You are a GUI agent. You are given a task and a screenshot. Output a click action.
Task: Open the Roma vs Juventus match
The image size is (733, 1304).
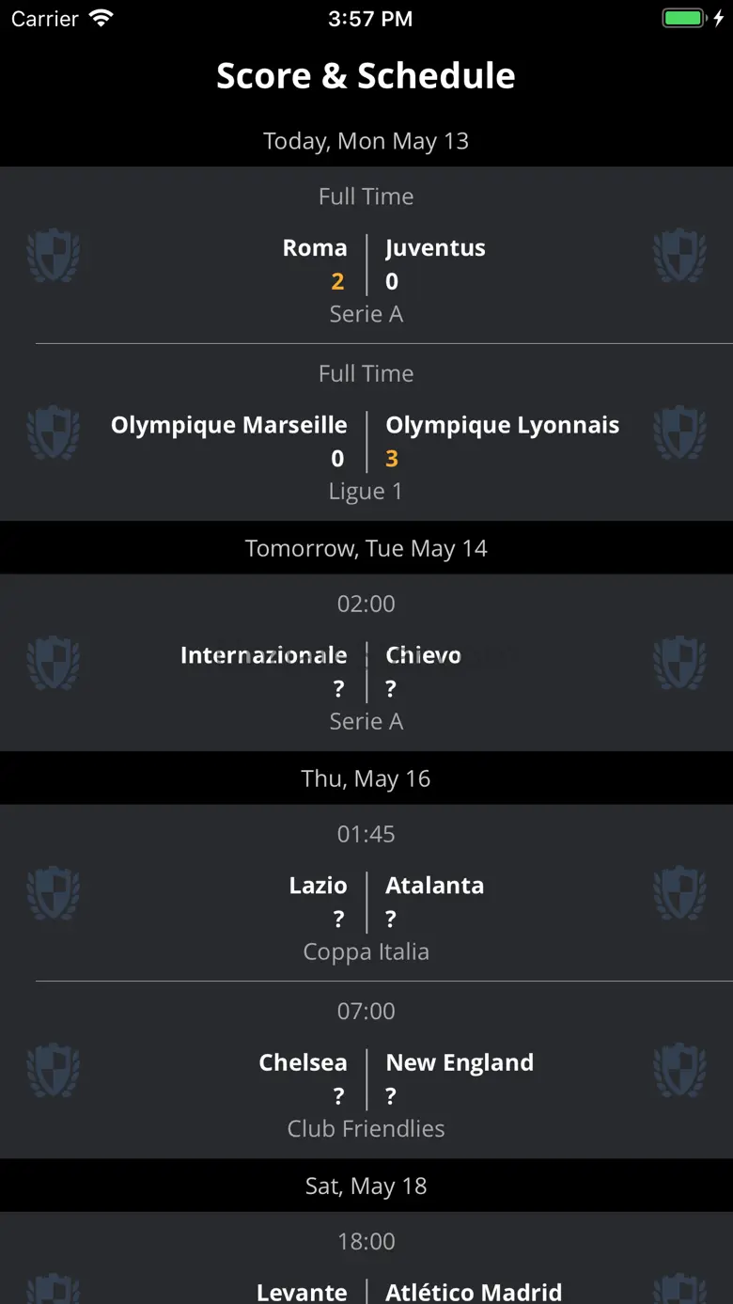coord(366,255)
